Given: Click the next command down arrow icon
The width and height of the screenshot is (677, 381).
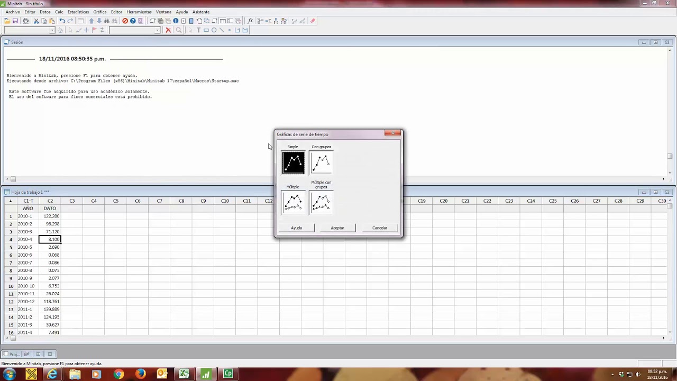Looking at the screenshot, I should (99, 21).
